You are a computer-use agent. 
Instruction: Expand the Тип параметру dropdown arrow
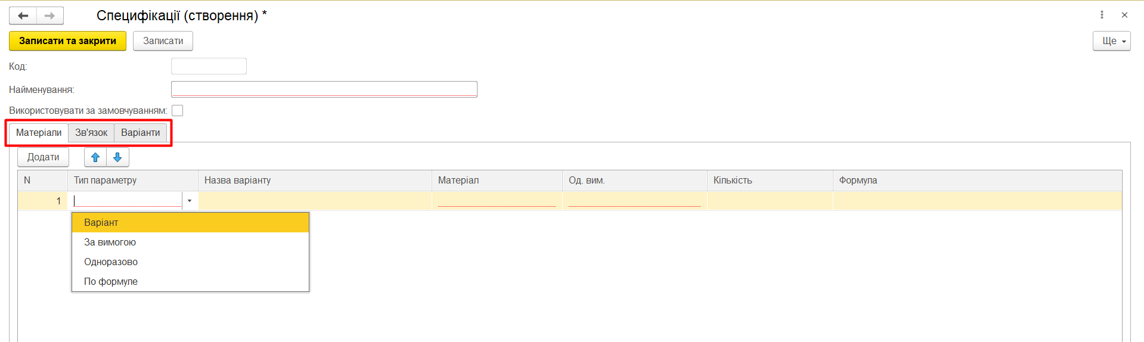click(190, 201)
